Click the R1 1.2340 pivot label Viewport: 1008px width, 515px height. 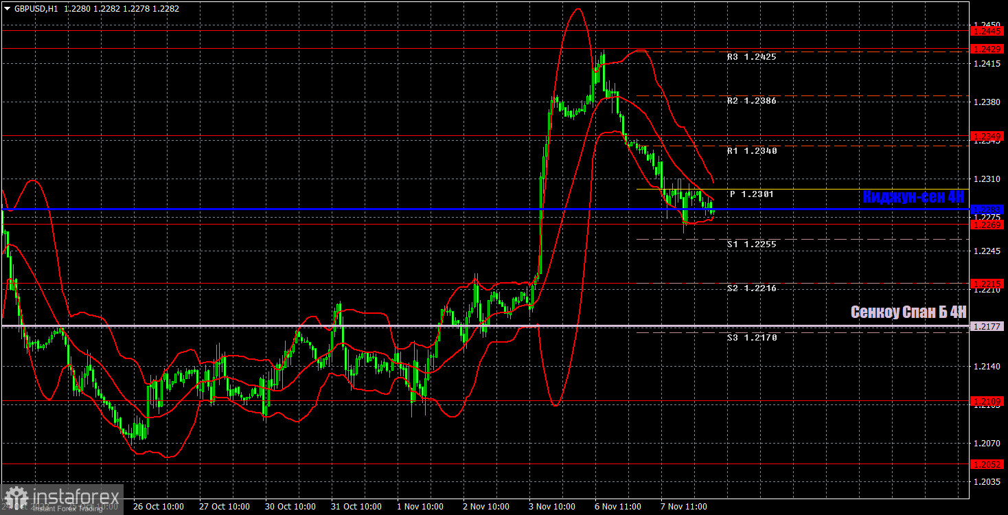pos(752,151)
